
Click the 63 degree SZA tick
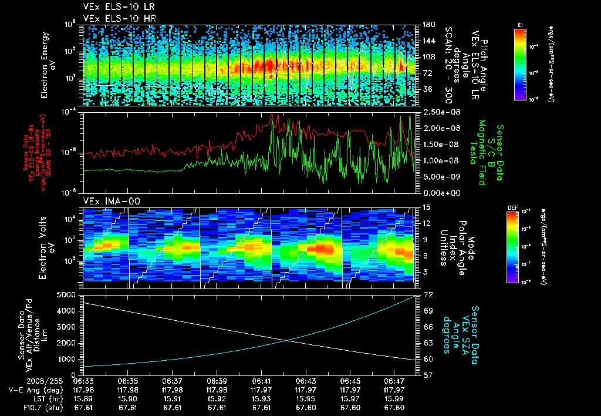point(428,343)
